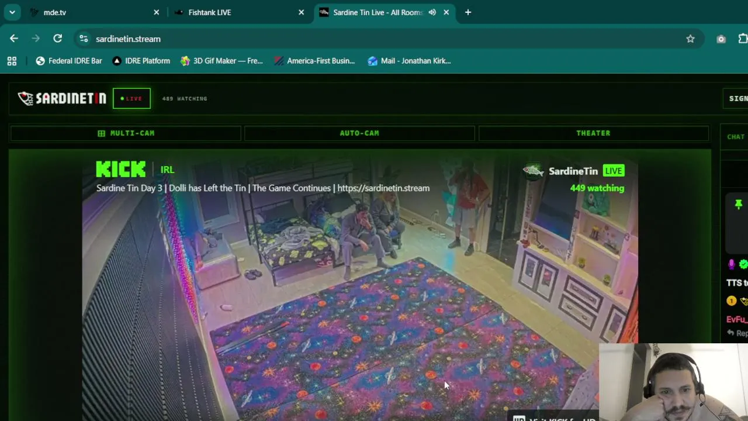Open the apps grid in bookmarks bar

(x=12, y=61)
